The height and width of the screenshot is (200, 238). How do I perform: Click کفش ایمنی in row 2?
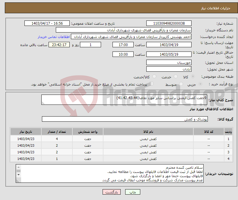tap(148, 145)
